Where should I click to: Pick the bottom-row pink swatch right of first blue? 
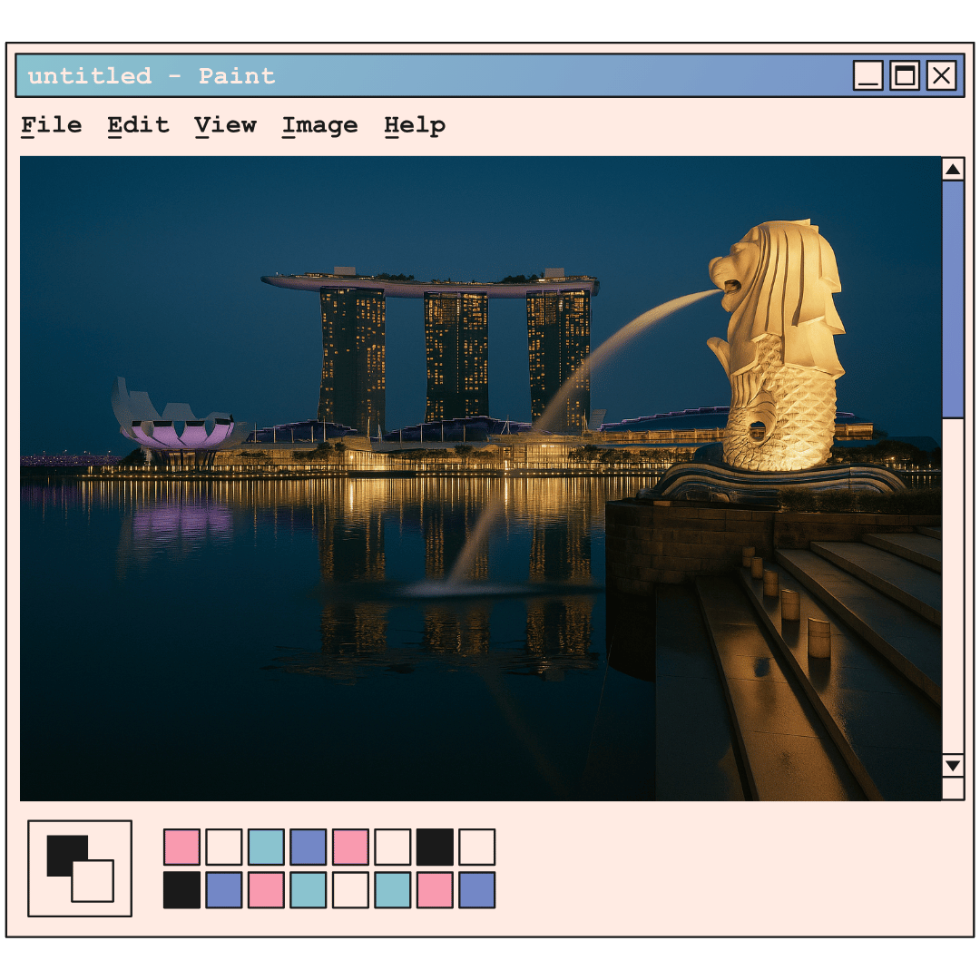pyautogui.click(x=266, y=890)
